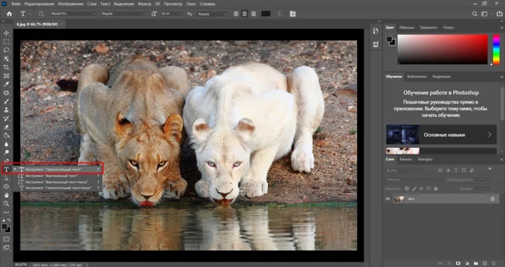This screenshot has height=267, width=505.
Task: Open the History panel icon beside canvas
Action: (x=376, y=31)
